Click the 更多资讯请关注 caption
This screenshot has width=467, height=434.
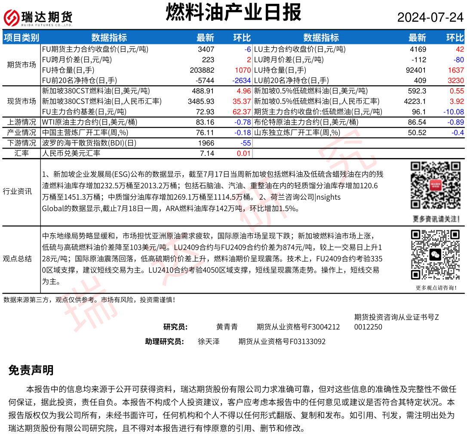435,219
